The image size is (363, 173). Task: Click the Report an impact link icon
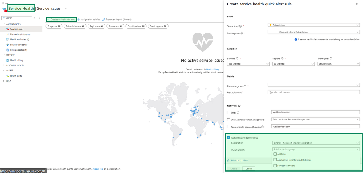tap(104, 20)
